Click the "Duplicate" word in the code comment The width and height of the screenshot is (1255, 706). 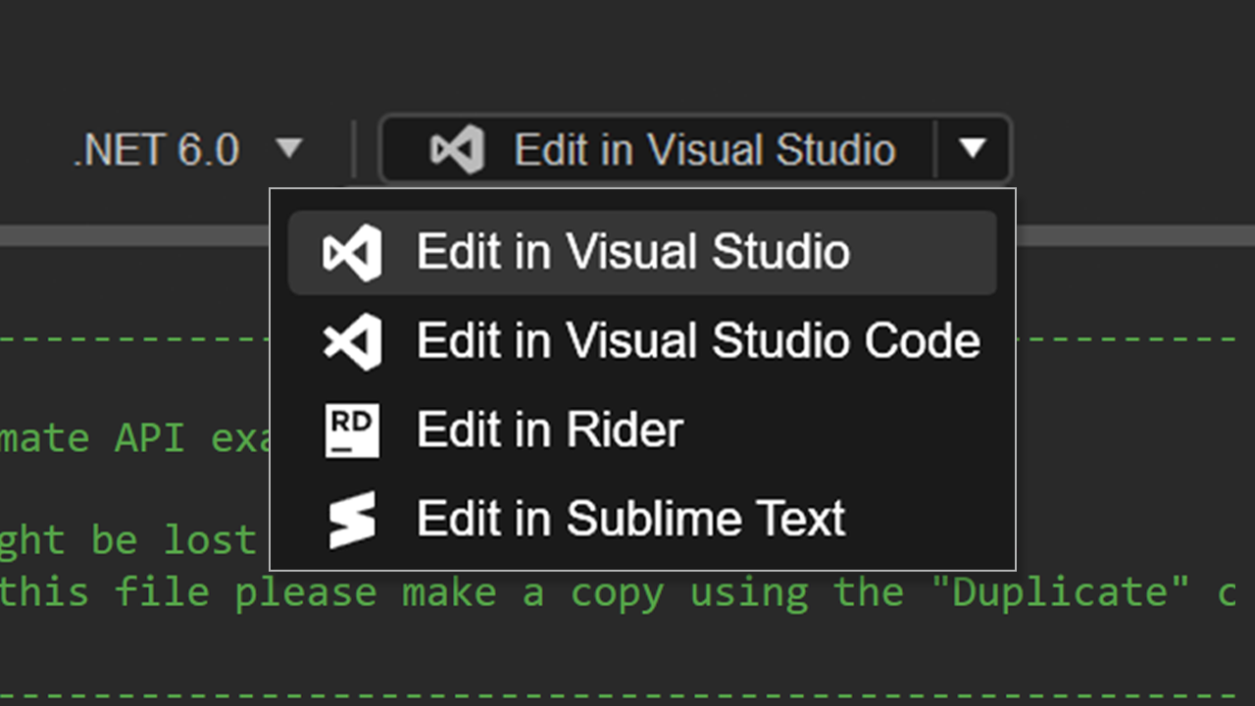click(x=1060, y=592)
